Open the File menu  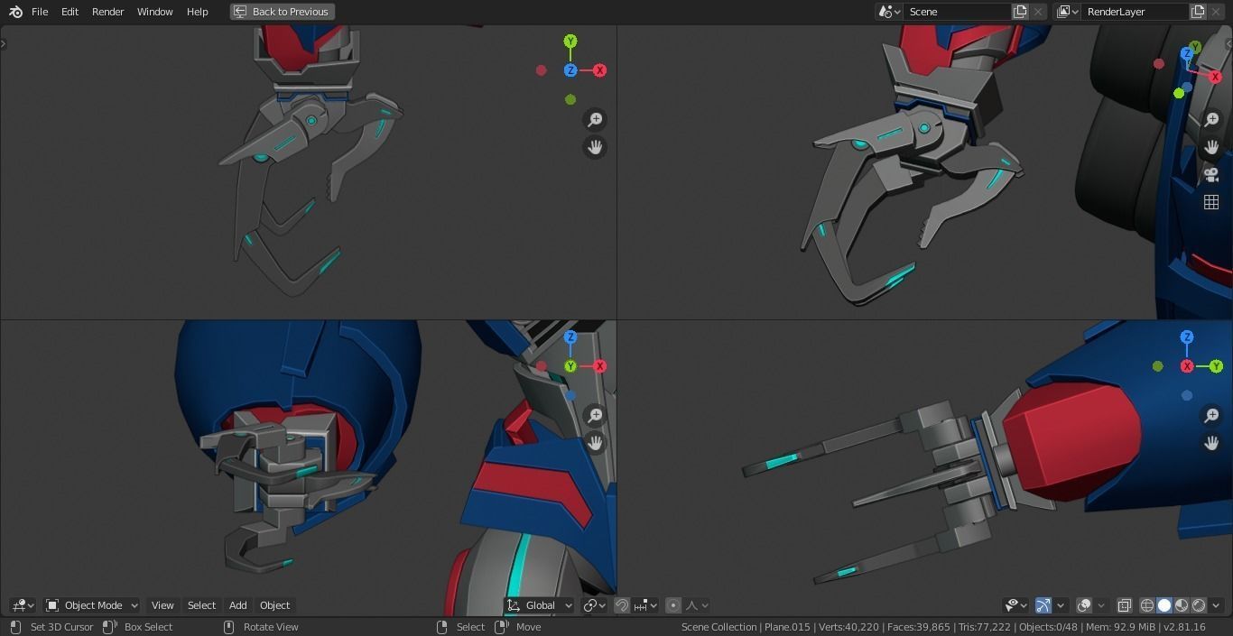click(x=40, y=12)
